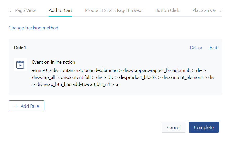The image size is (230, 141).
Task: Click the Change tracking method link
Action: coord(33,28)
